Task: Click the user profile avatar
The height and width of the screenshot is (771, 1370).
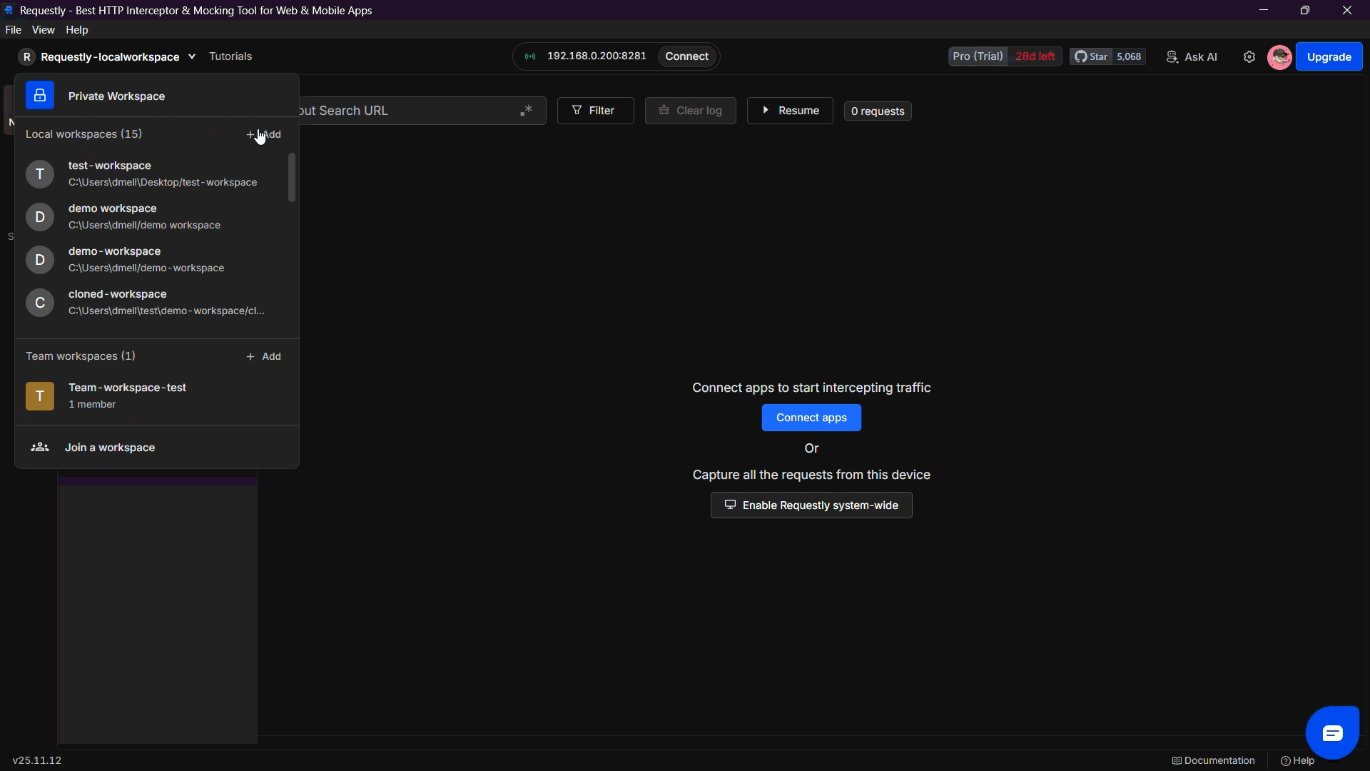Action: [1279, 57]
